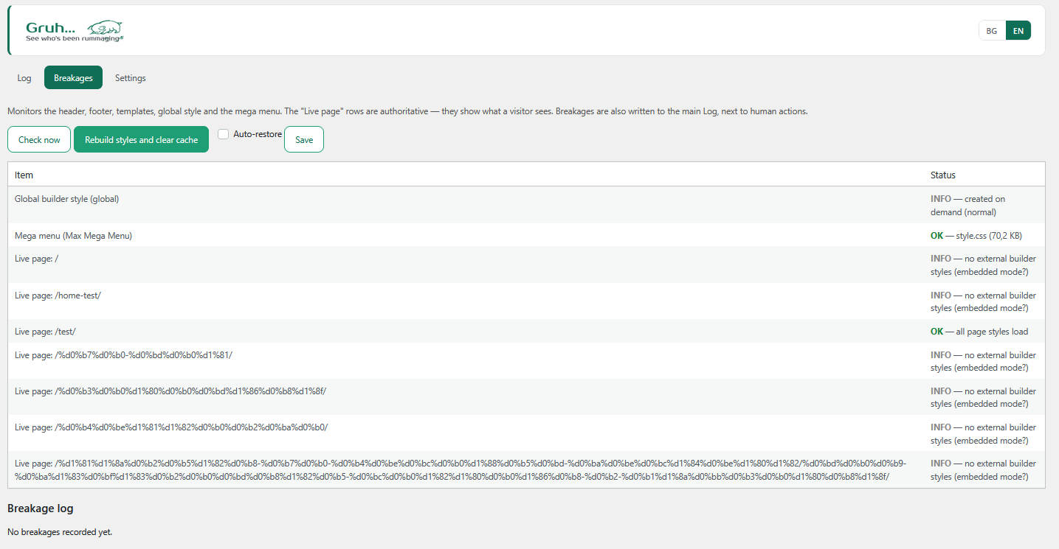Click the Live page: /home-test/ row
The image size is (1059, 549).
tap(526, 301)
